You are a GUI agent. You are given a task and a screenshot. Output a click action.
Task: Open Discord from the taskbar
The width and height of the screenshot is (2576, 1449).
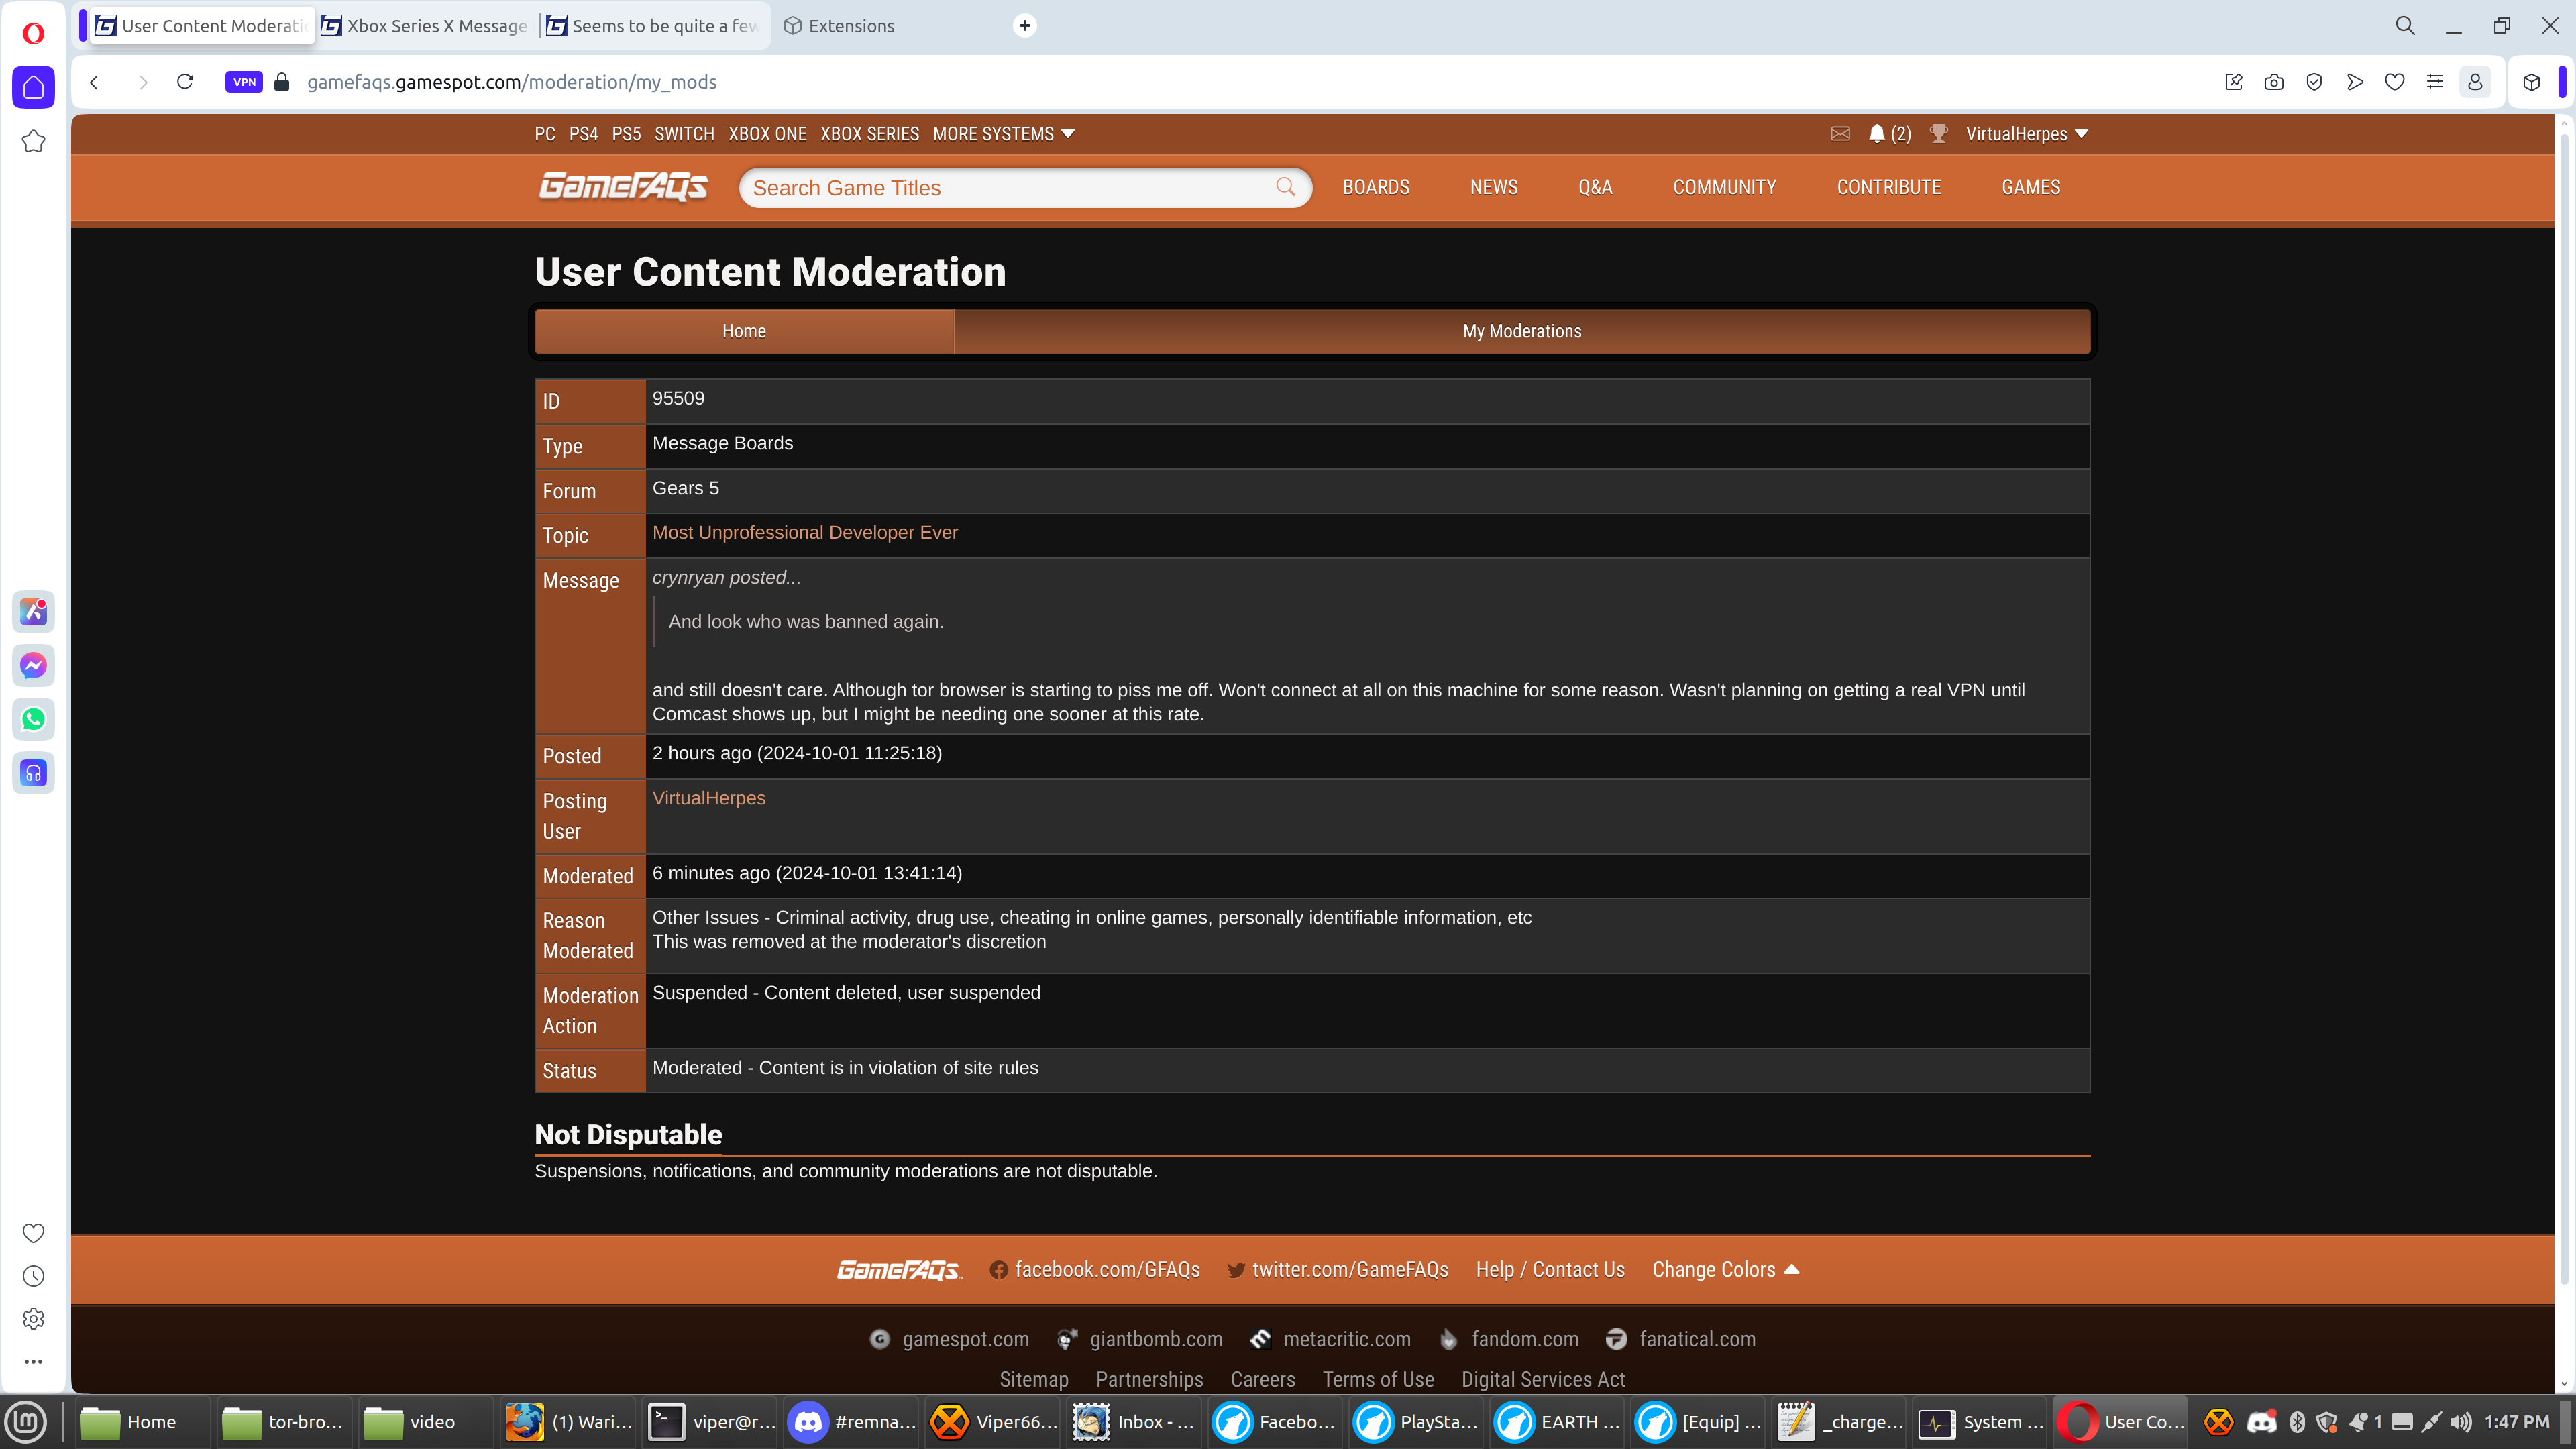850,1421
